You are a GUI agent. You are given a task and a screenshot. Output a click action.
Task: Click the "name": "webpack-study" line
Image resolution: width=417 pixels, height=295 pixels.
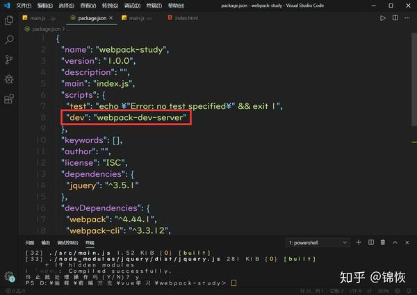(115, 50)
